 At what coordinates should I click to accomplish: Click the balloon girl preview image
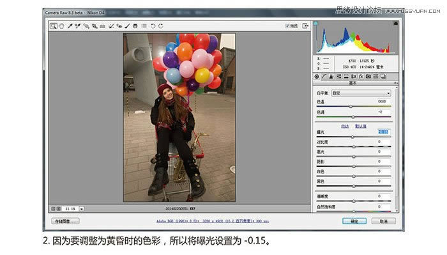tap(179, 118)
